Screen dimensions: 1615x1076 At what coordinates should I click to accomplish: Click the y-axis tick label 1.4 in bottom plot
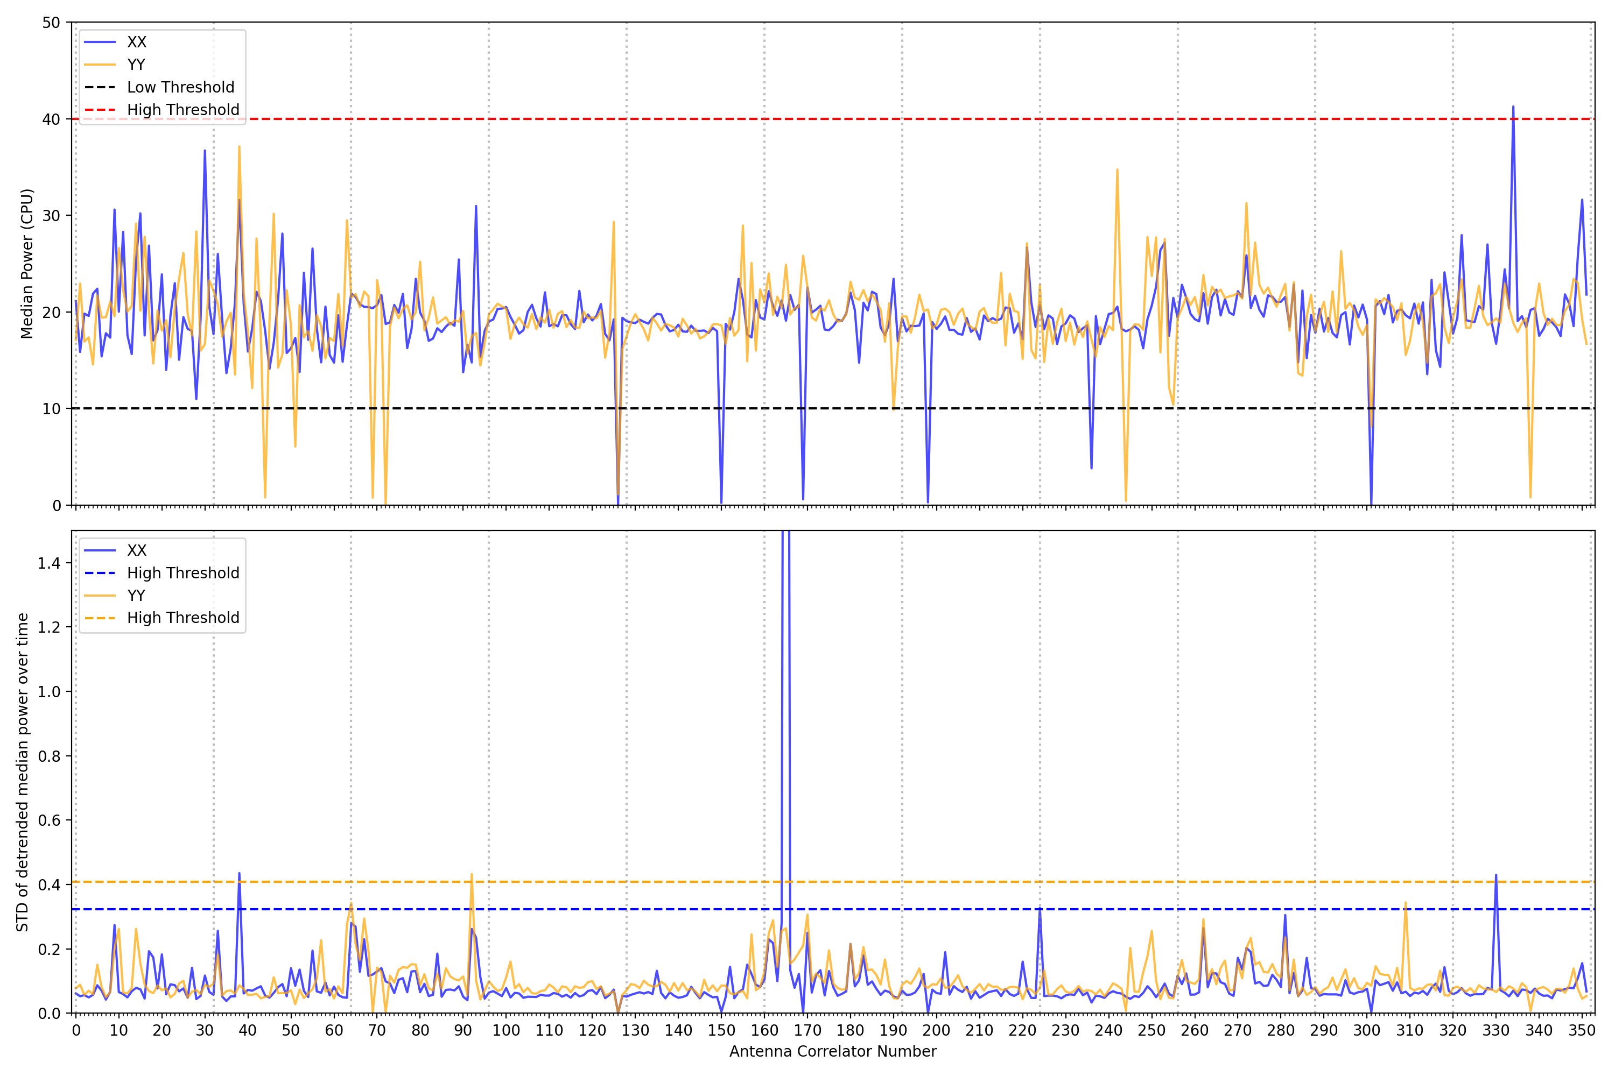(x=49, y=563)
